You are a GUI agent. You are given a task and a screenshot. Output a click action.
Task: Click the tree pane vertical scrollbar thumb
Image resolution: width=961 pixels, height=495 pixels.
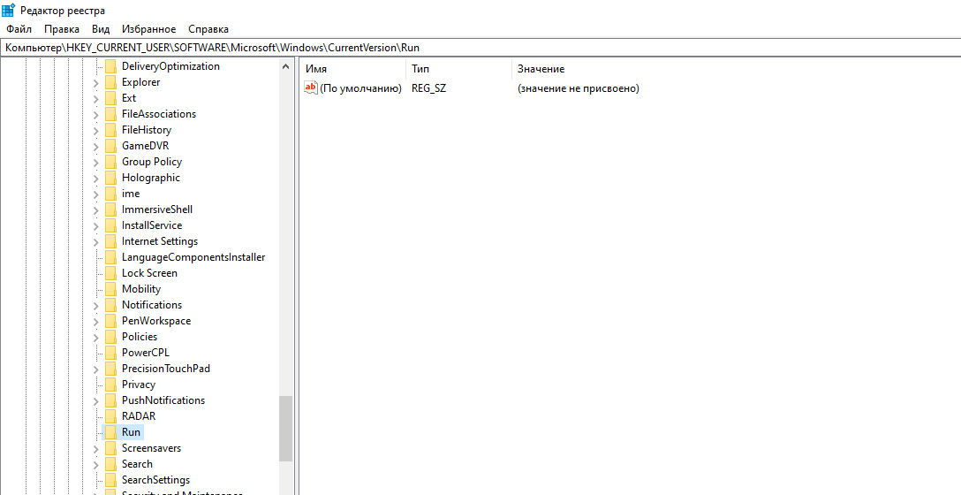(285, 428)
